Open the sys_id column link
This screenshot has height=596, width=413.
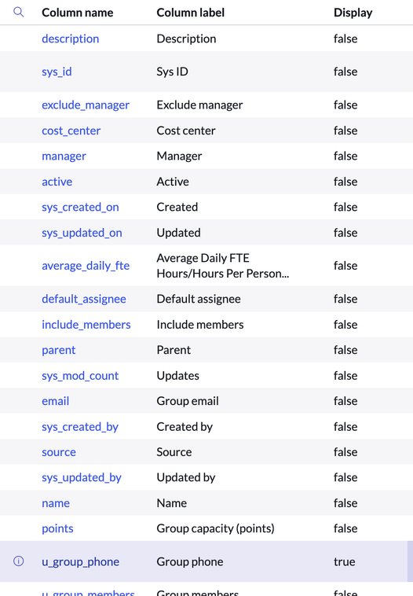click(57, 72)
